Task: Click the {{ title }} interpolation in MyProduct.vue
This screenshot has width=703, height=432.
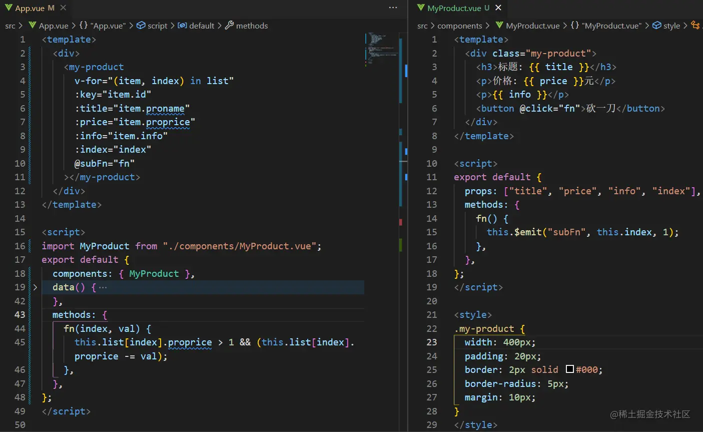Action: (x=559, y=67)
